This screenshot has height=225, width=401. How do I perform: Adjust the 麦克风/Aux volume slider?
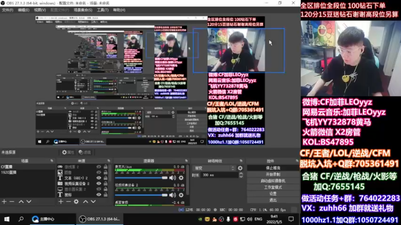[x=141, y=178]
